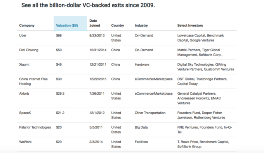
Task: Click Uber's $68 valuation cell
Action: [x=59, y=35]
